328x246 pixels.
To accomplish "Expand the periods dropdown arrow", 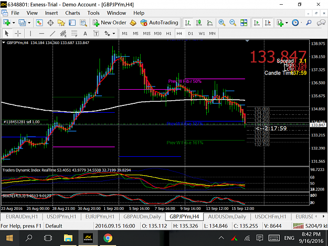I will pyautogui.click(x=301, y=23).
